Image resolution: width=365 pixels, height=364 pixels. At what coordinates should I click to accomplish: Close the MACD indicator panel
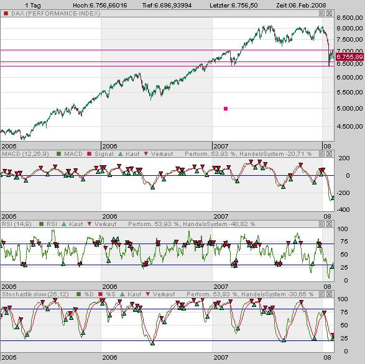329,154
